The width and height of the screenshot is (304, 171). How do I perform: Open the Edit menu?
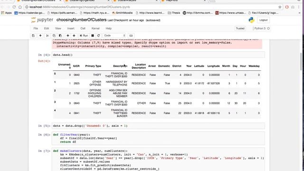pyautogui.click(x=47, y=28)
